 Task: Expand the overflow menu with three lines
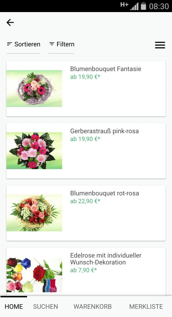point(160,45)
